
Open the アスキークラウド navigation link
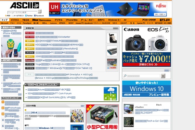tap(149, 20)
